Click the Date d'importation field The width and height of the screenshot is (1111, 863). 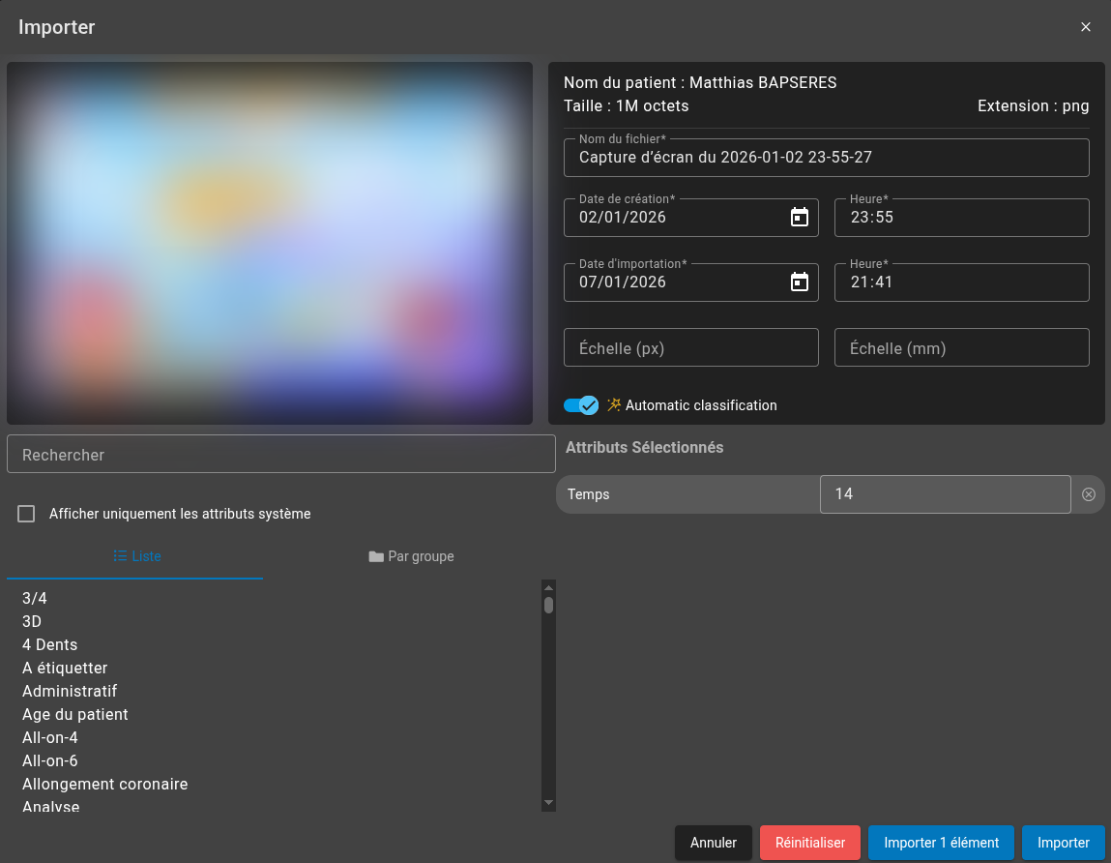(x=690, y=282)
